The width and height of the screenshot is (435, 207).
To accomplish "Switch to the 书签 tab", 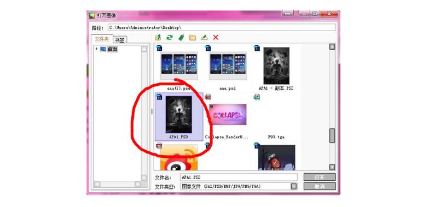I will click(x=120, y=40).
